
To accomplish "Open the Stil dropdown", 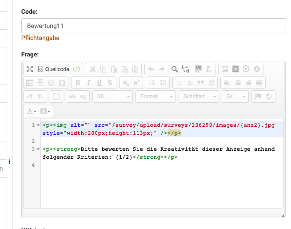I will point(113,96).
